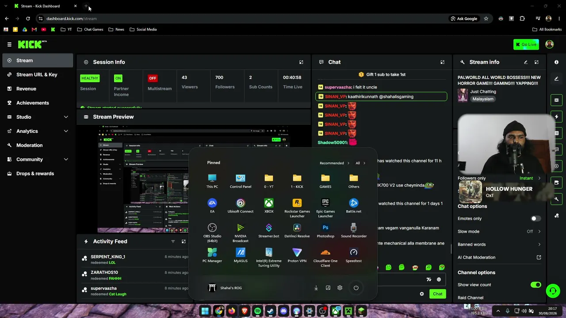Click the Start menu power button

tap(356, 288)
